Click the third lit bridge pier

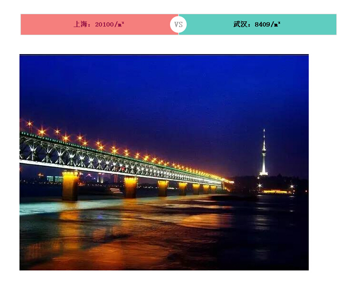click(x=163, y=188)
